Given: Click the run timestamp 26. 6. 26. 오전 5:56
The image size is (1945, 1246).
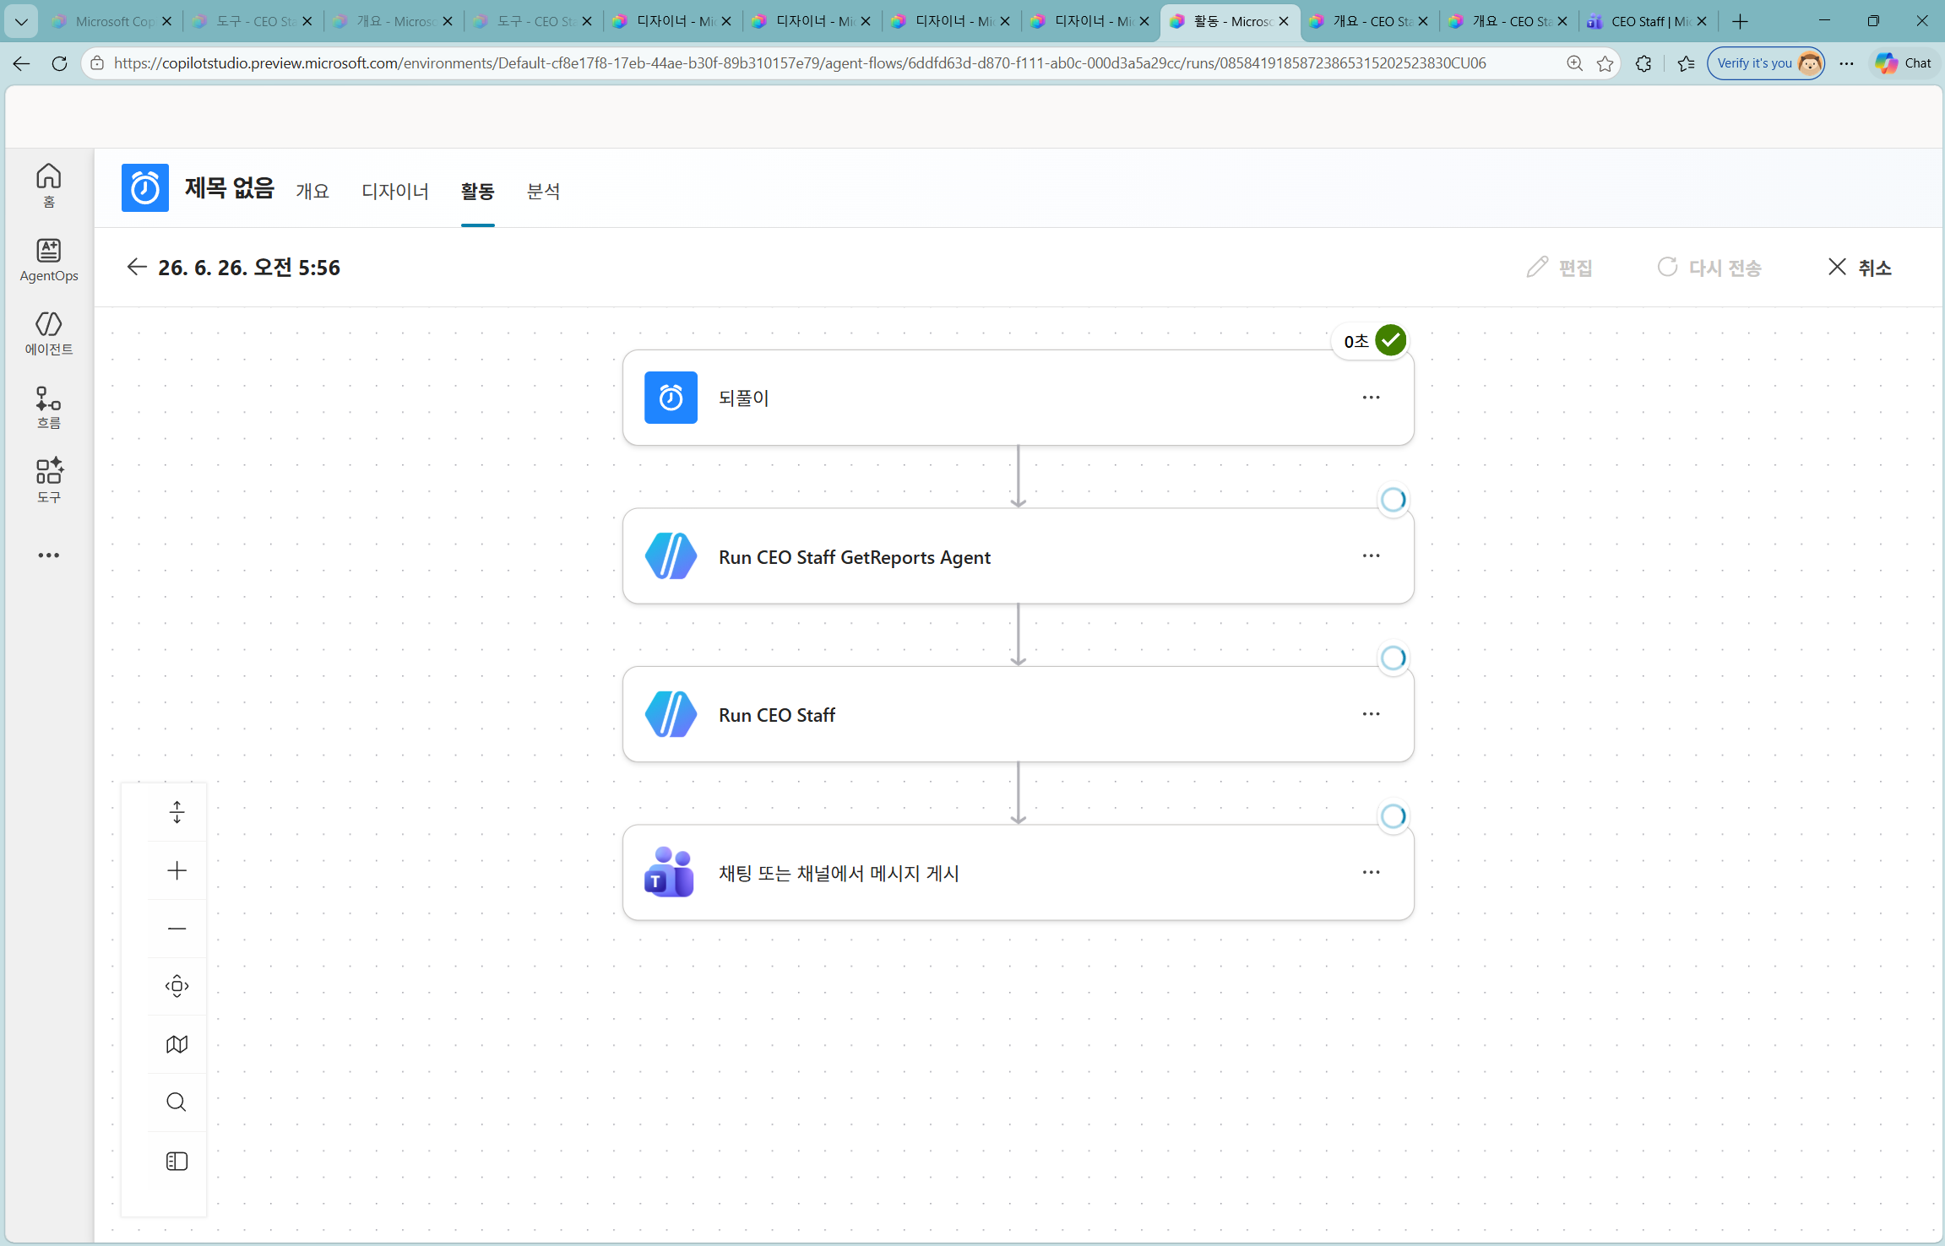Looking at the screenshot, I should click(249, 268).
